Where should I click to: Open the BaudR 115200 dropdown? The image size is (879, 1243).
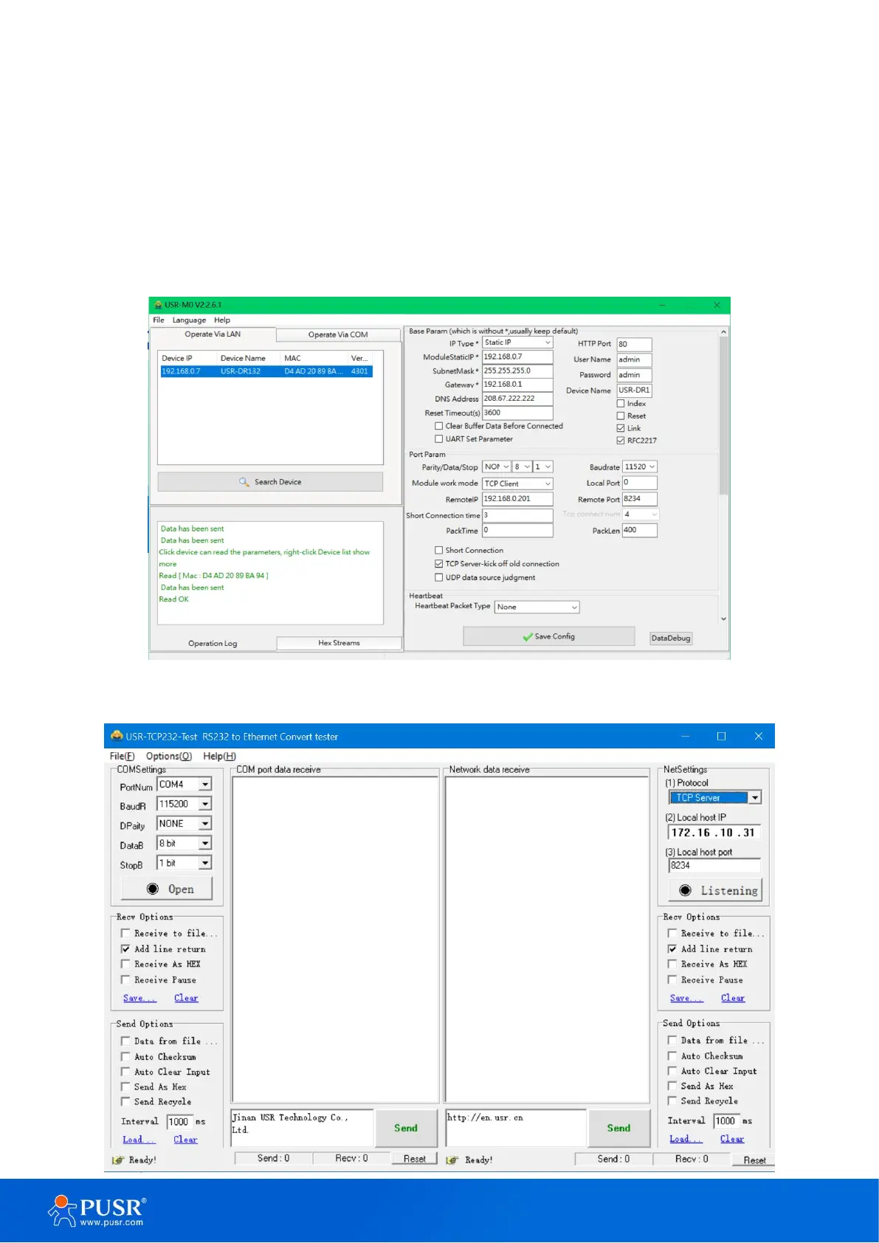tap(205, 804)
